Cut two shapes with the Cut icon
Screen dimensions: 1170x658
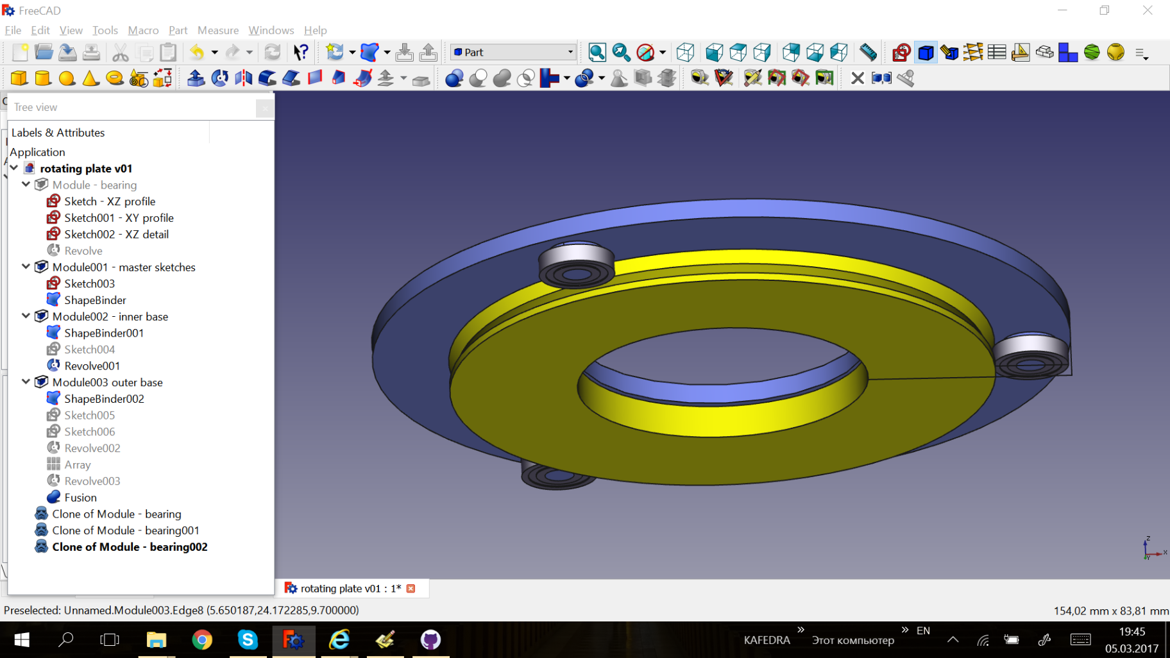coord(478,78)
